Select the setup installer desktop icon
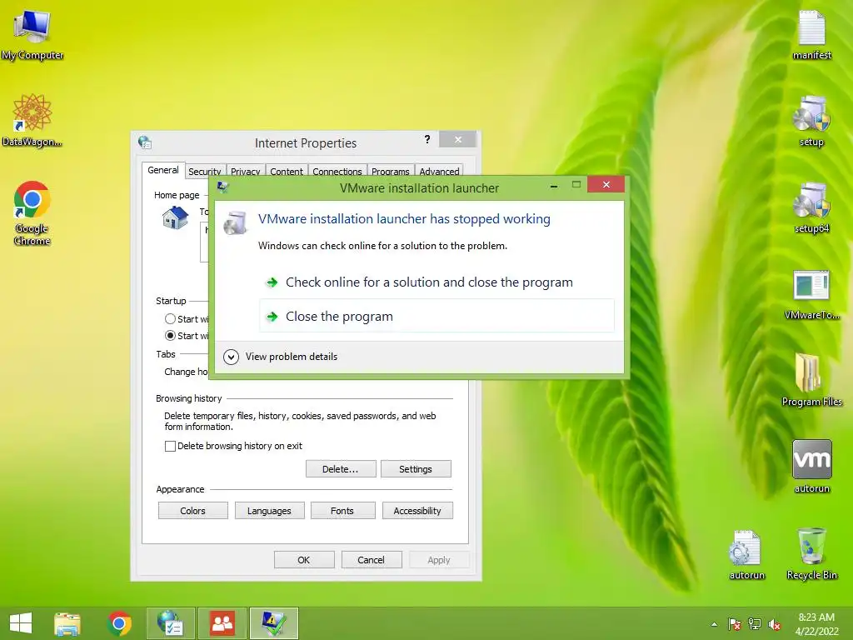The height and width of the screenshot is (640, 853). pos(811,122)
